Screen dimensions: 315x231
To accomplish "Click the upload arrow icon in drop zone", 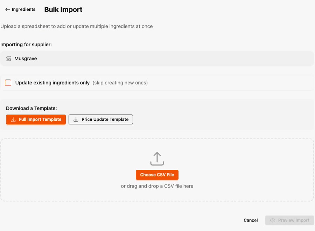I will click(x=157, y=159).
